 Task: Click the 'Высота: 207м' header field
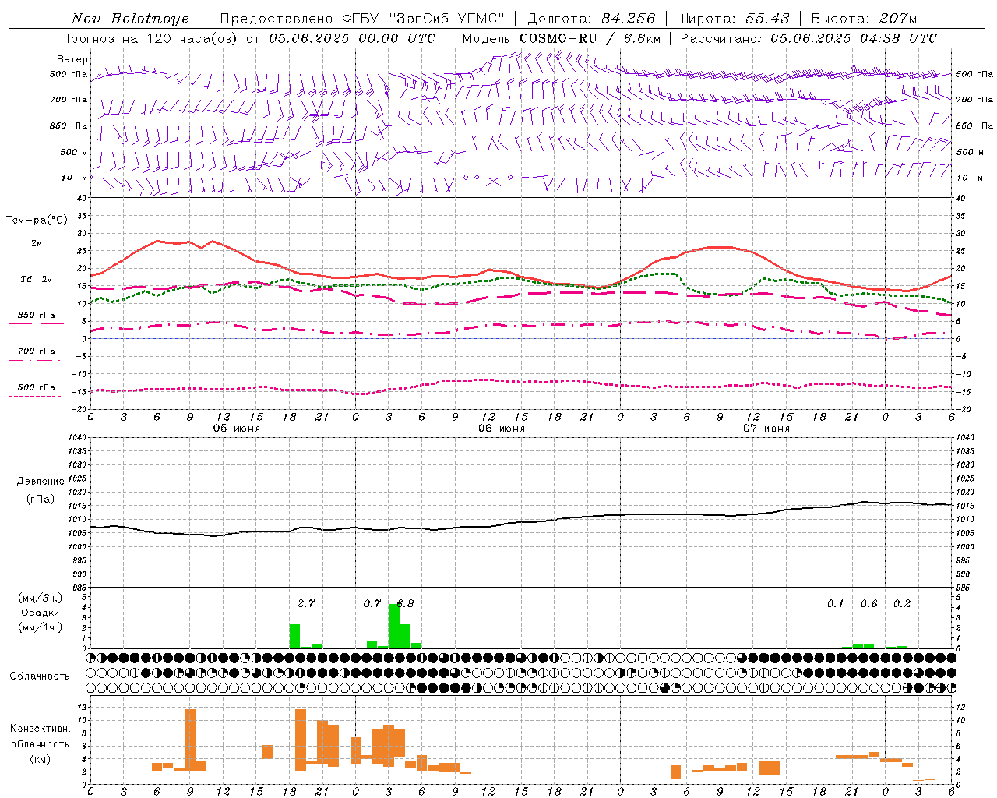(864, 19)
